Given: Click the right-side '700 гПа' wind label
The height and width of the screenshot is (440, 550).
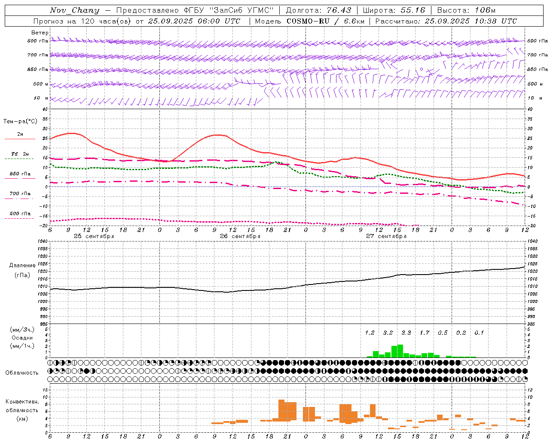Looking at the screenshot, I should click(x=538, y=55).
